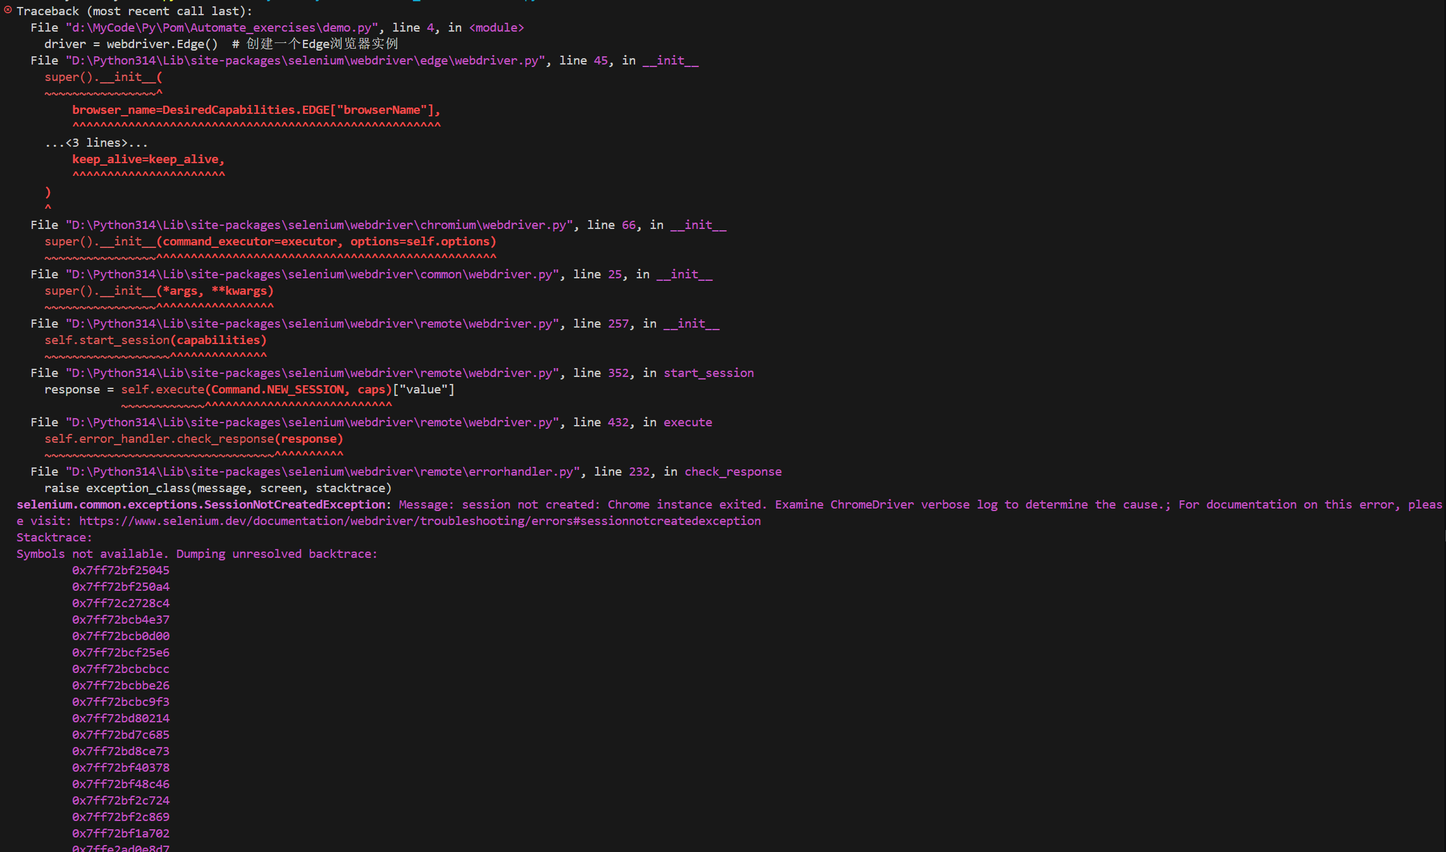The width and height of the screenshot is (1446, 852).
Task: Open the chromium\webdriver.py file path link
Action: 319,225
